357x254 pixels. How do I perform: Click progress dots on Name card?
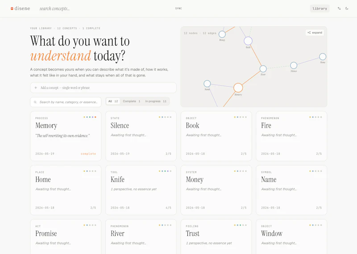315,171
